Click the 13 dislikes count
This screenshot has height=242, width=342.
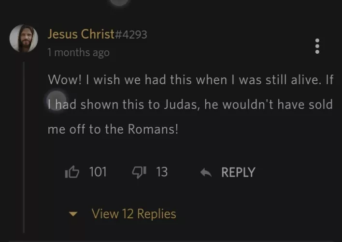pos(162,172)
